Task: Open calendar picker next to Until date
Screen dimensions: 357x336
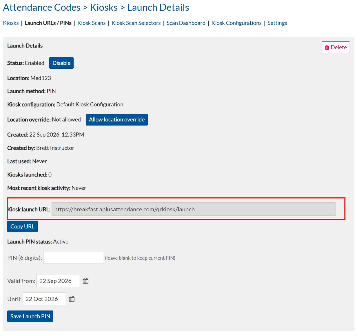Action: click(x=72, y=299)
